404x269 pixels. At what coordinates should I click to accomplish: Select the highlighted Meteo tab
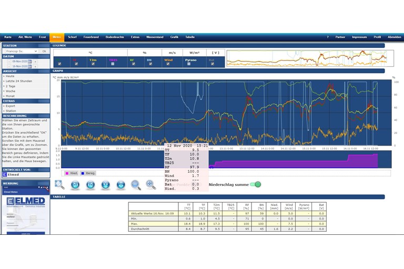(x=57, y=37)
